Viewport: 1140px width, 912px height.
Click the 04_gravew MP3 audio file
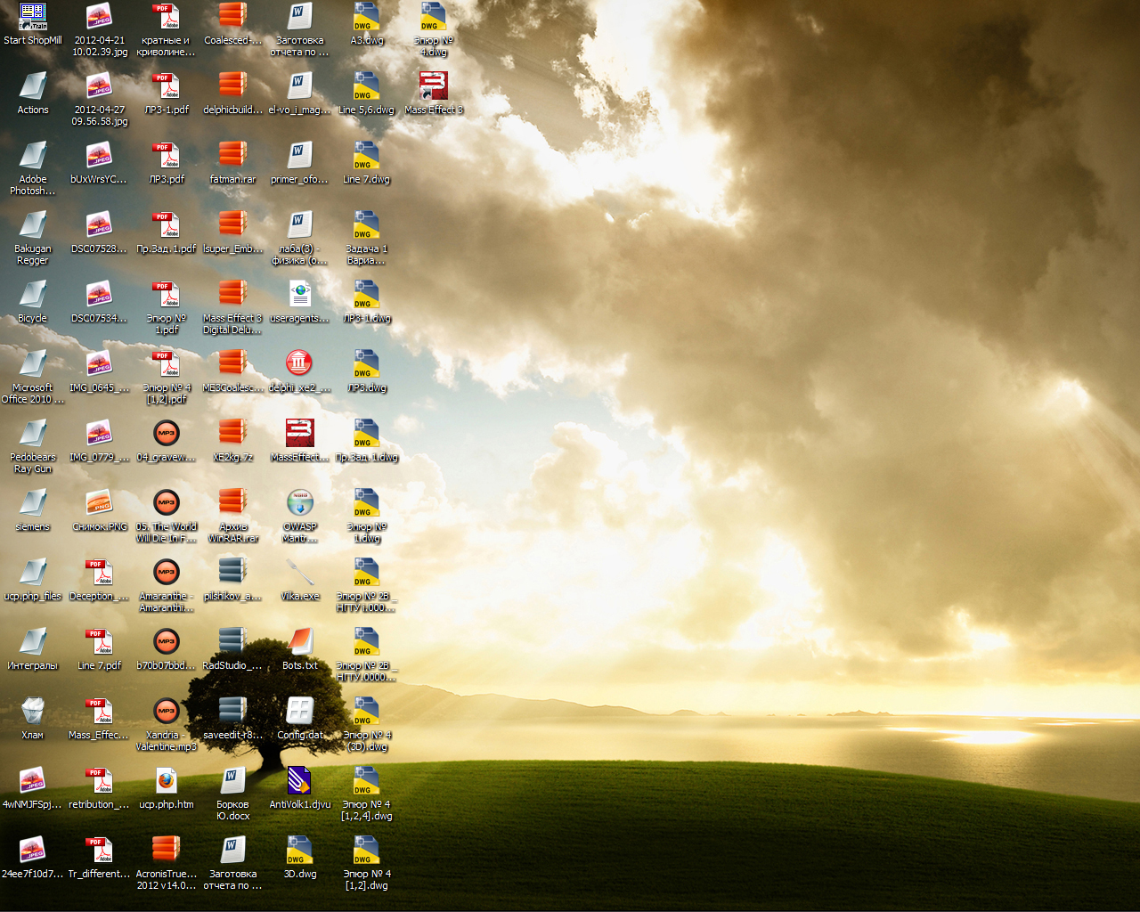[167, 441]
